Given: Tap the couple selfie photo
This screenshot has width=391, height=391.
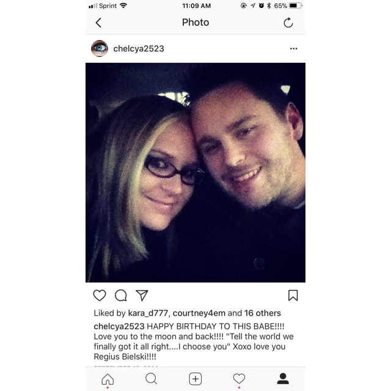Looking at the screenshot, I should pyautogui.click(x=195, y=172).
